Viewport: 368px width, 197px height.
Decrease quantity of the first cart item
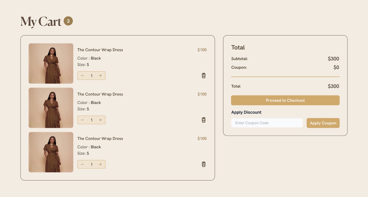click(x=82, y=76)
